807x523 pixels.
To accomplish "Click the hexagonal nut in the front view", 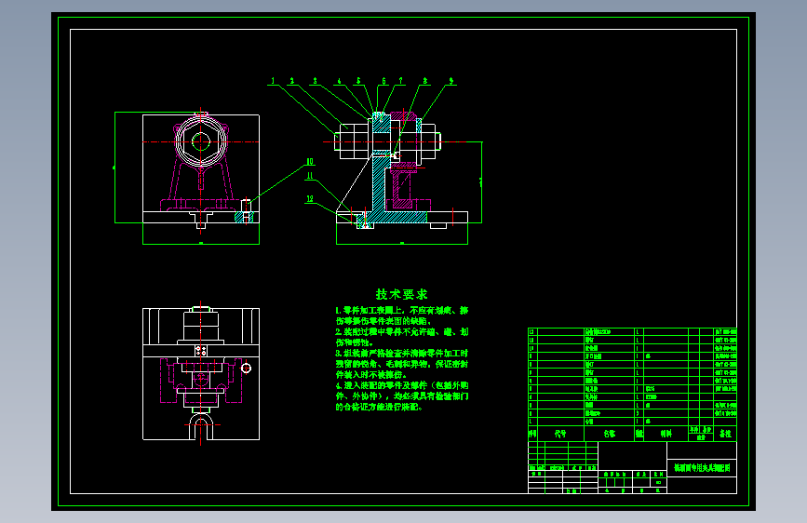I will pyautogui.click(x=201, y=141).
